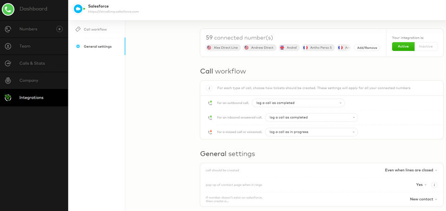This screenshot has height=211, width=446.
Task: Open the Company menu item
Action: tap(29, 80)
